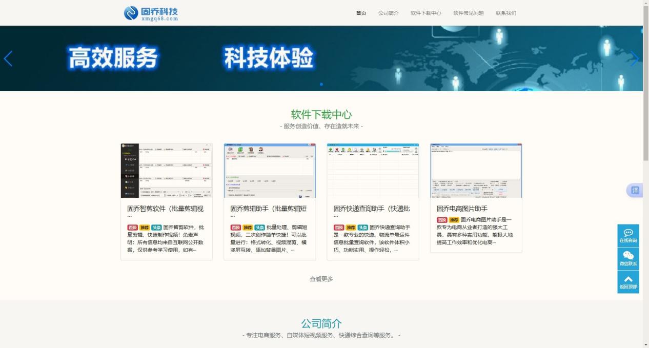Open the 公司简介 menu item
The image size is (649, 348).
(389, 13)
